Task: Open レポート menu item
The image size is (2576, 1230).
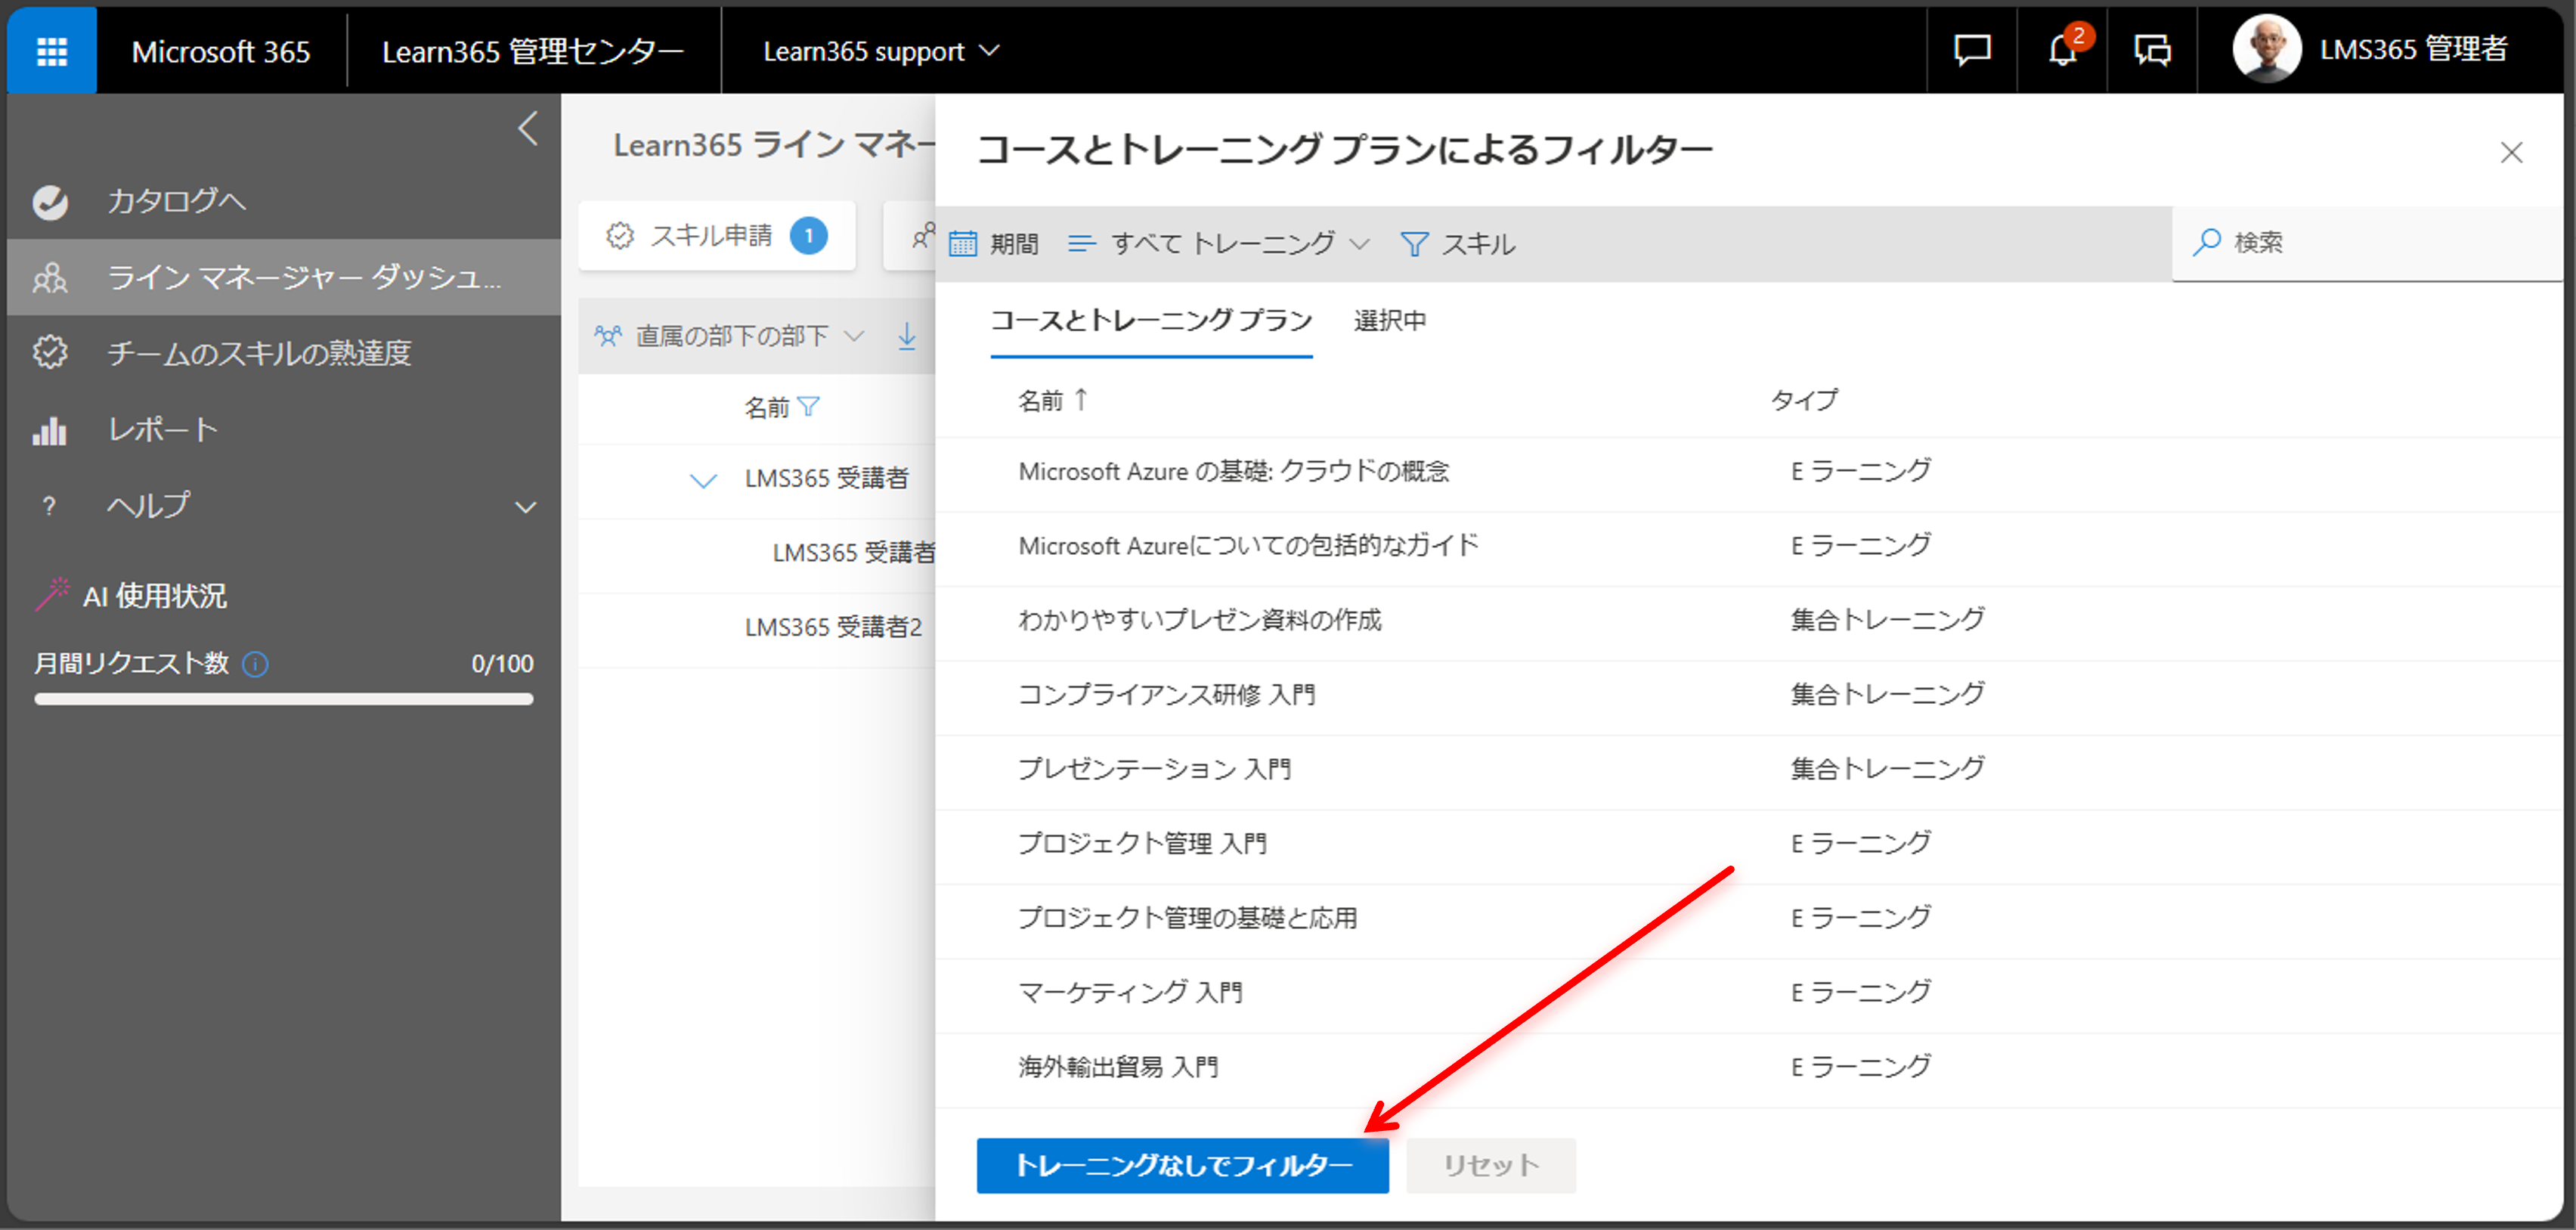Action: tap(284, 430)
